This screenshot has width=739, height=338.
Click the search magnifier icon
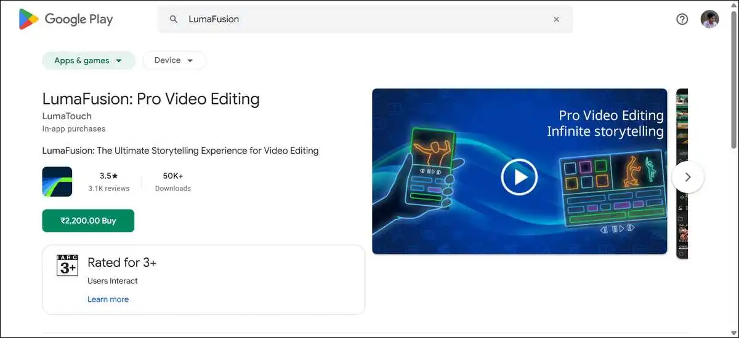[x=174, y=19]
